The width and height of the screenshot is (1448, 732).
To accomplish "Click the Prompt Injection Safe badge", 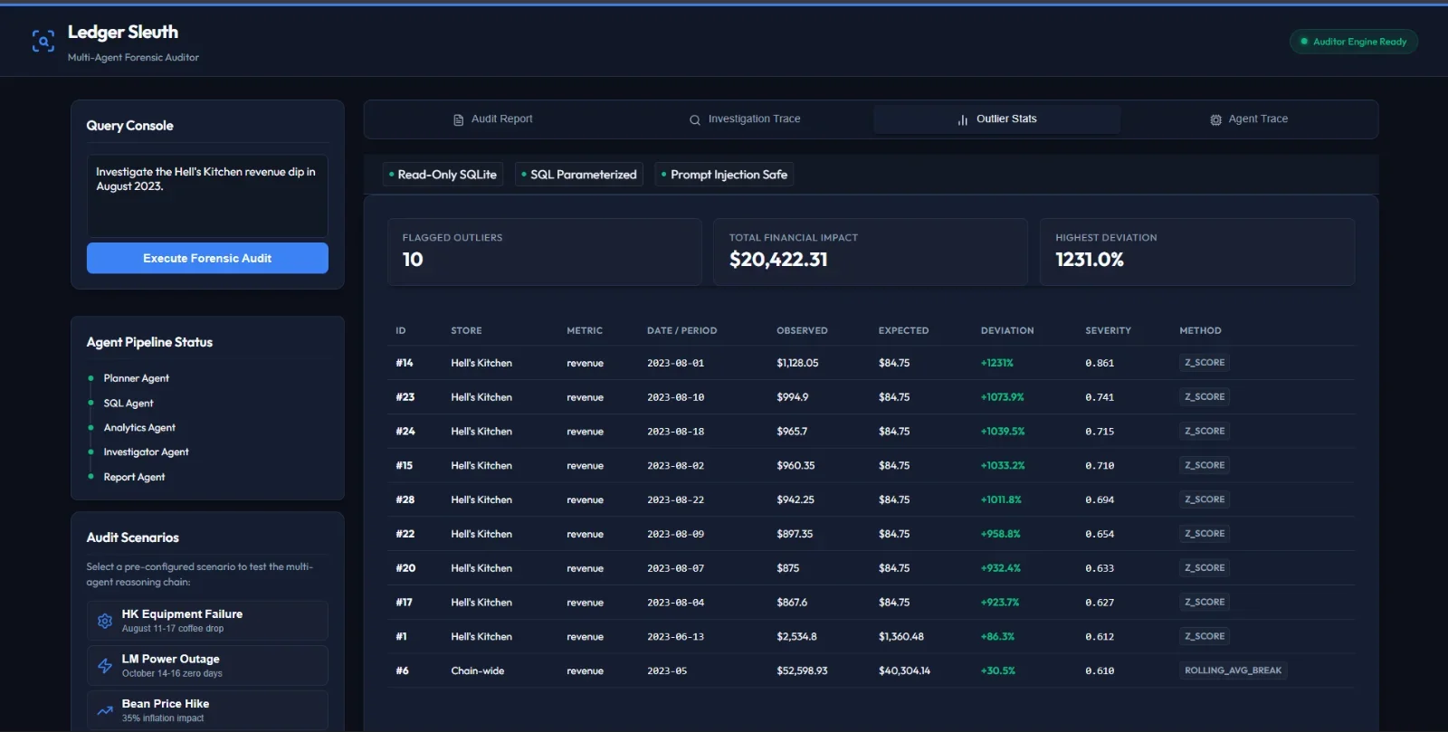I will tap(724, 175).
